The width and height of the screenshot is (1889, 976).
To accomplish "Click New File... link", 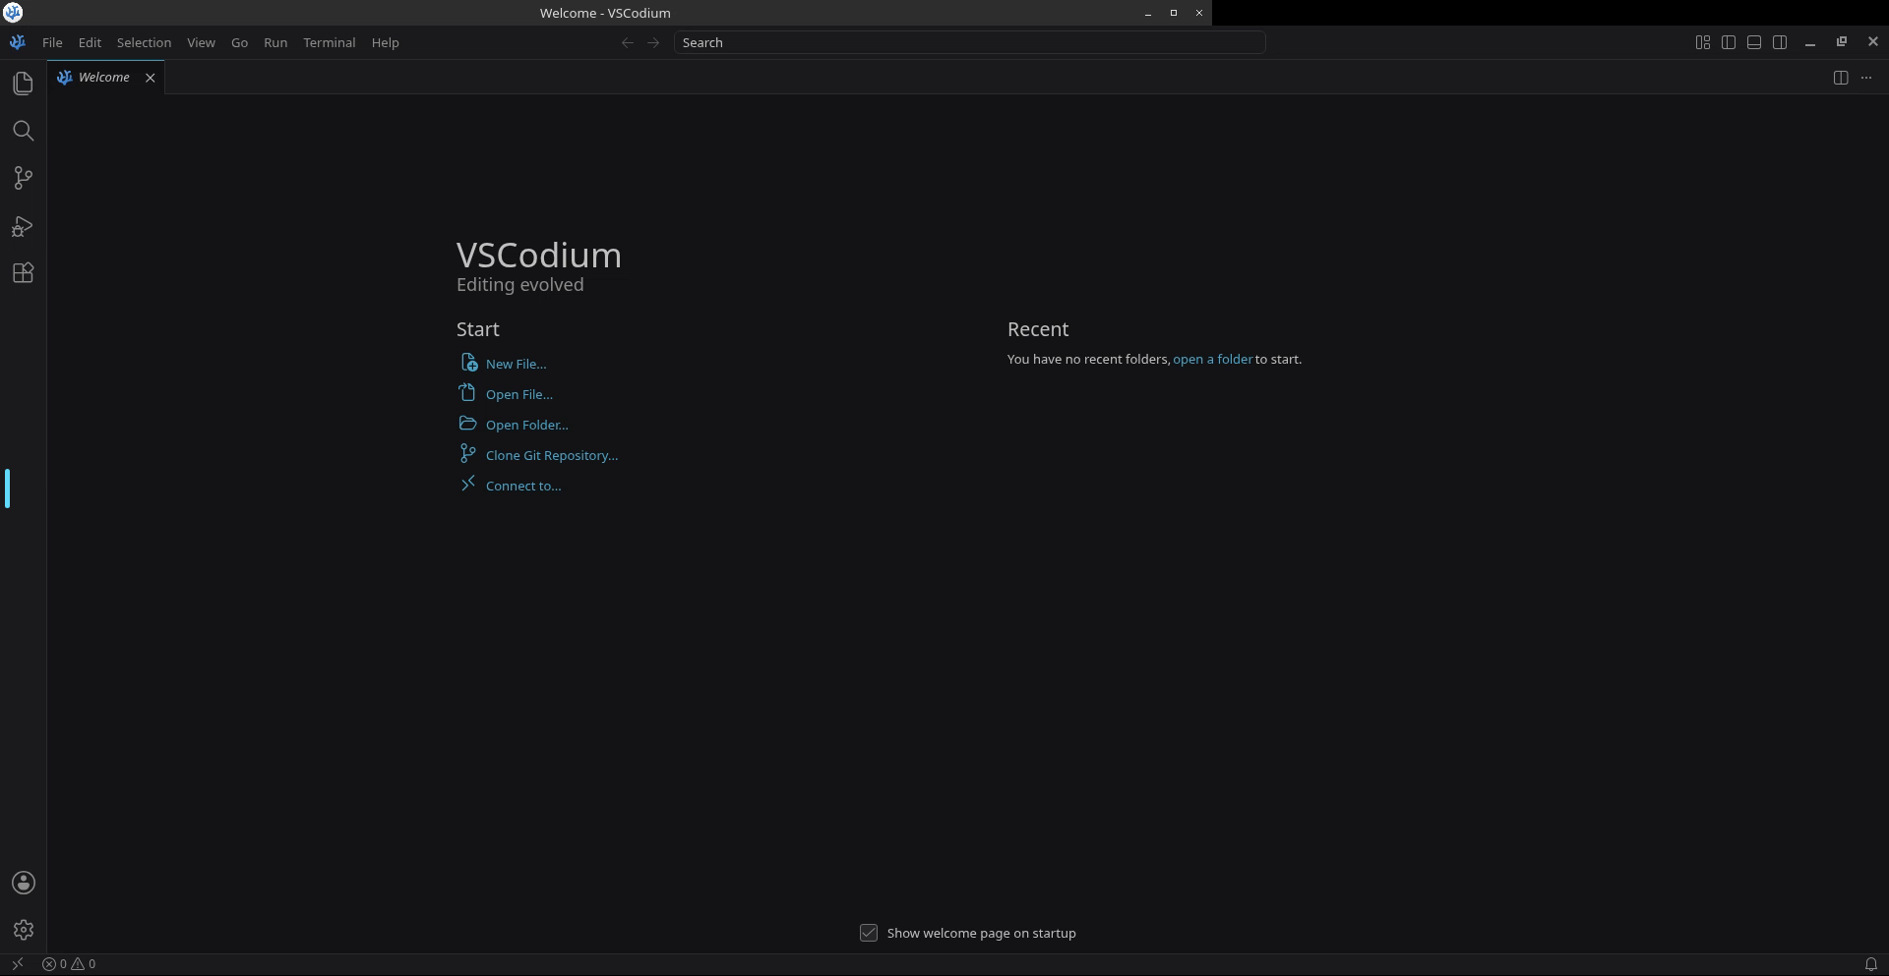I will coord(516,365).
